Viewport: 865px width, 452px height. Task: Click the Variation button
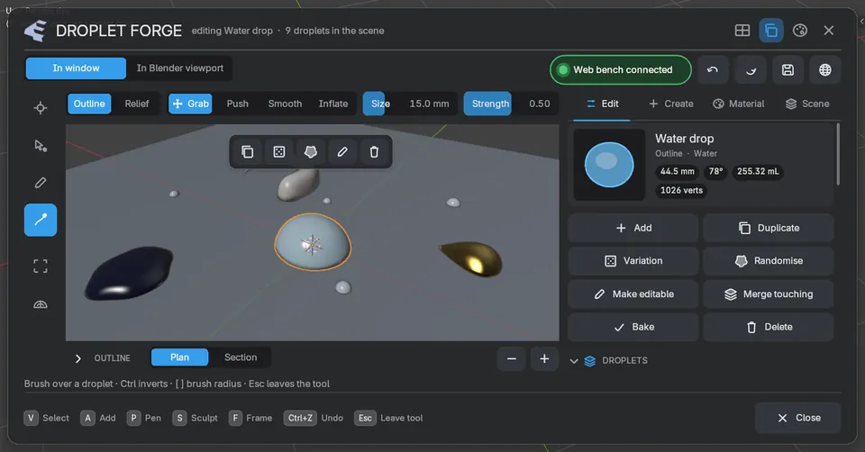633,261
